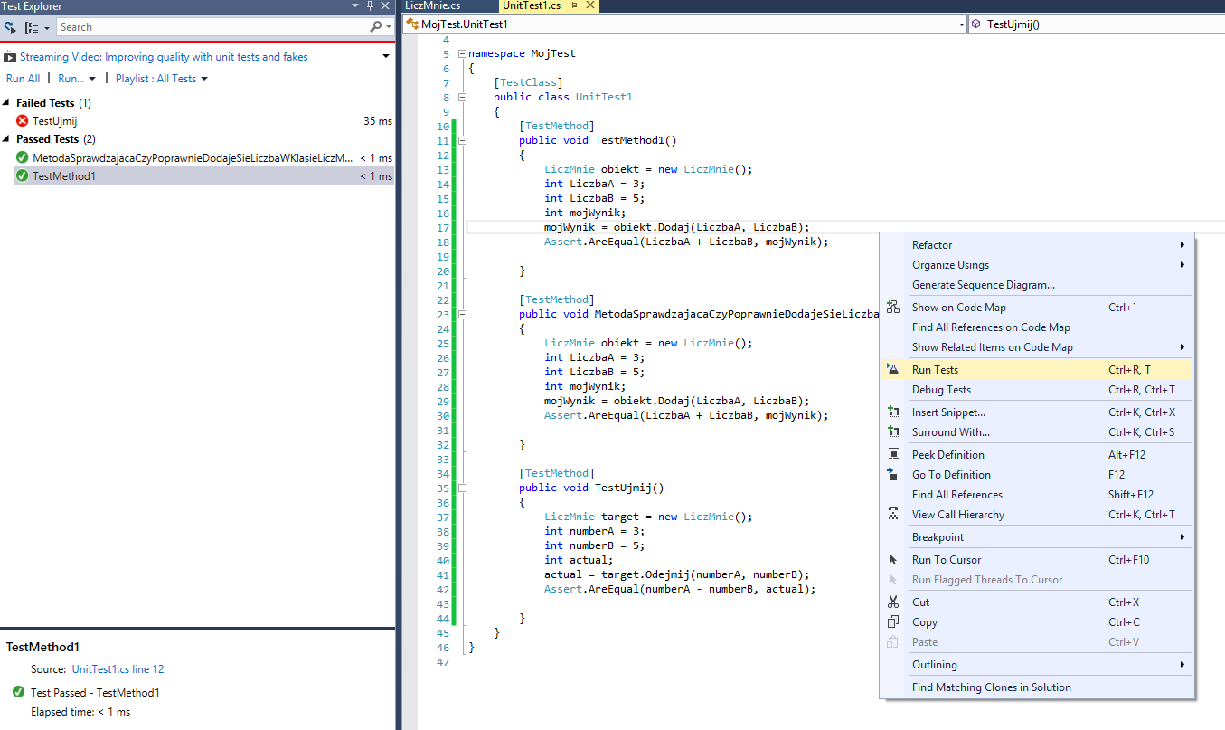
Task: Choose Find All References on Code Map
Action: coord(1037,327)
